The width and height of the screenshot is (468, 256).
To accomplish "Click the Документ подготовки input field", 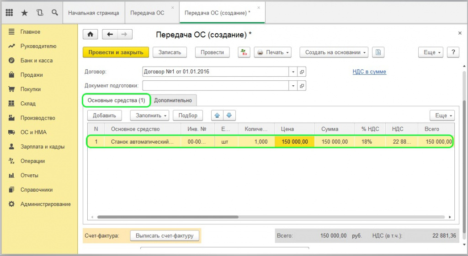I will tap(216, 85).
